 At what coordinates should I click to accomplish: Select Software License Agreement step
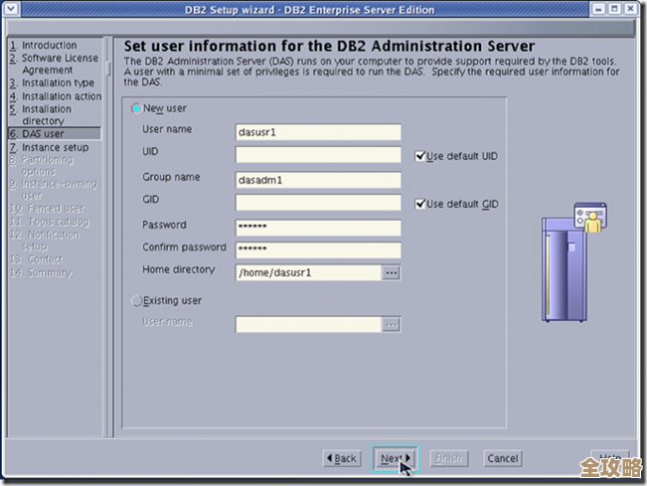(x=60, y=65)
